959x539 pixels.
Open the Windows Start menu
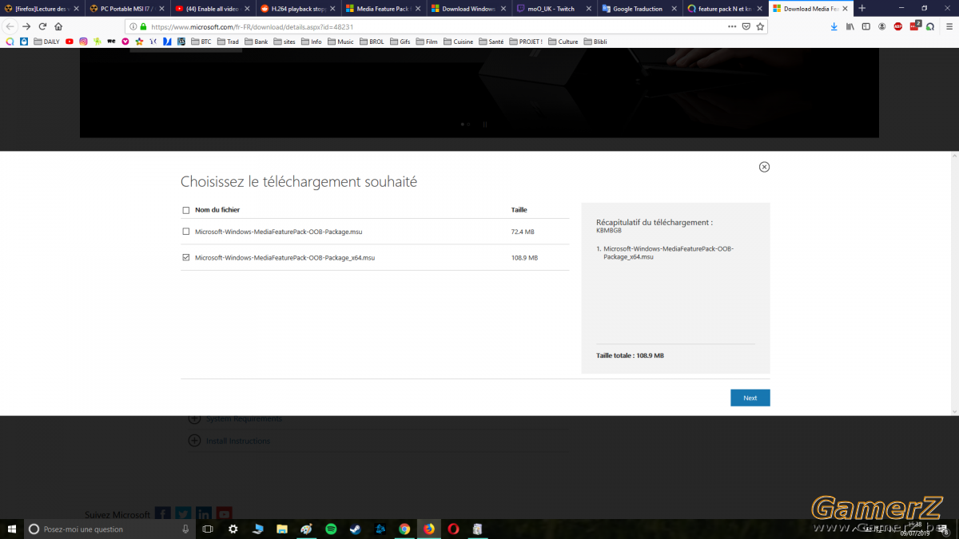(x=12, y=529)
